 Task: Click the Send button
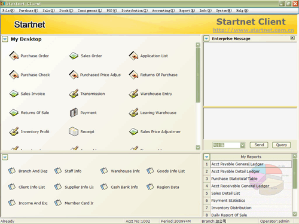click(259, 145)
